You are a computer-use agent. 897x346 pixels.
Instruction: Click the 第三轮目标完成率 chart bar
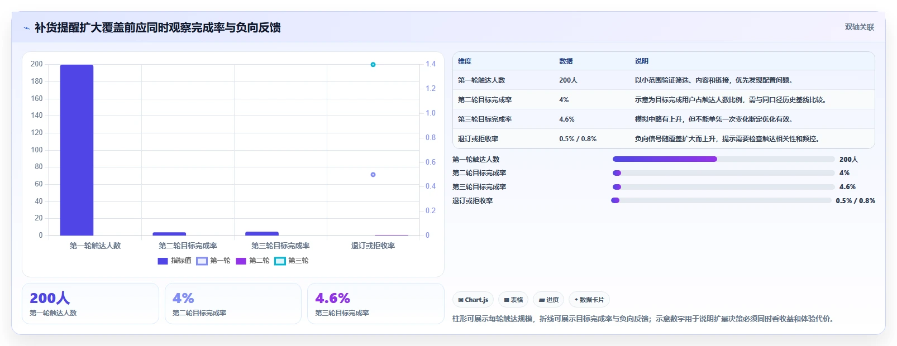262,233
